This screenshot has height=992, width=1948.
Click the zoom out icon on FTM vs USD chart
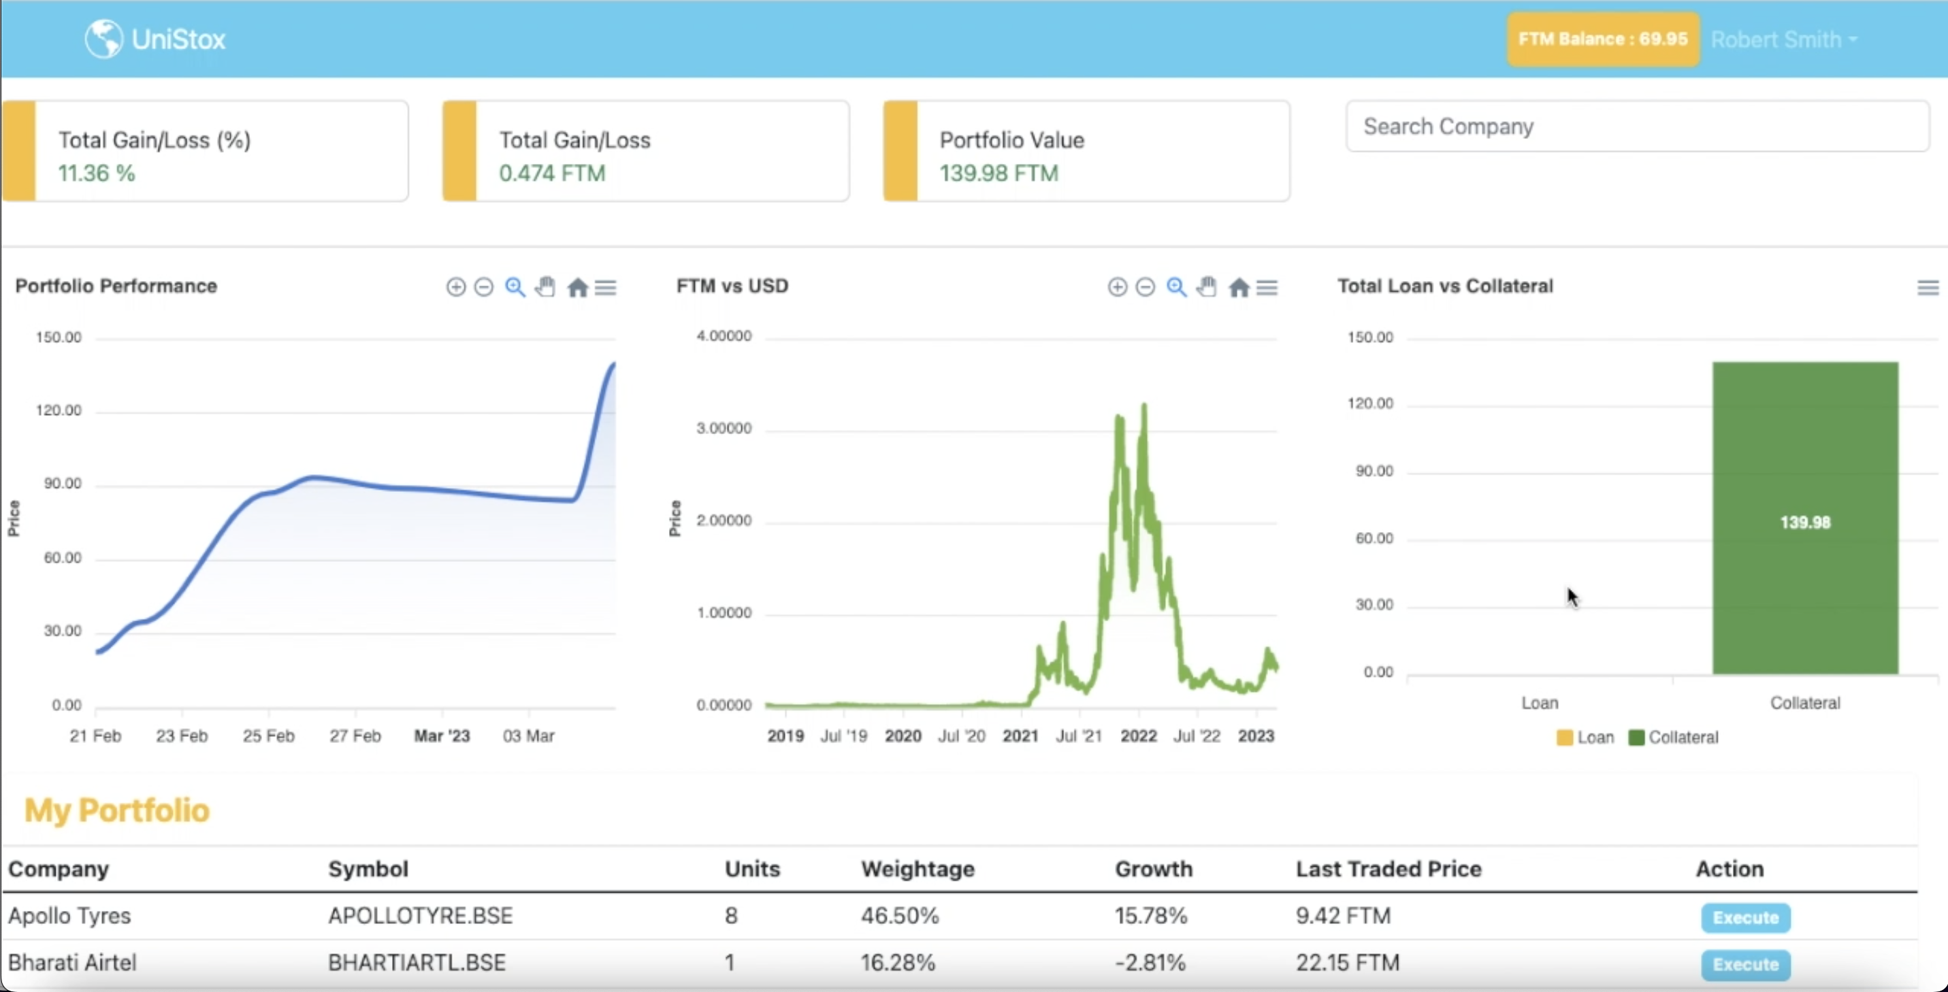[1146, 287]
